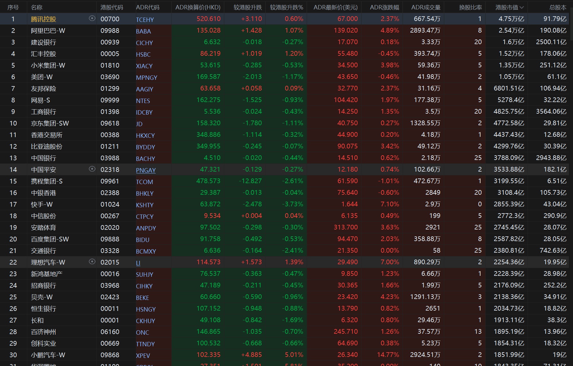Click the circle icon next to 理想汽车-W

(92, 262)
